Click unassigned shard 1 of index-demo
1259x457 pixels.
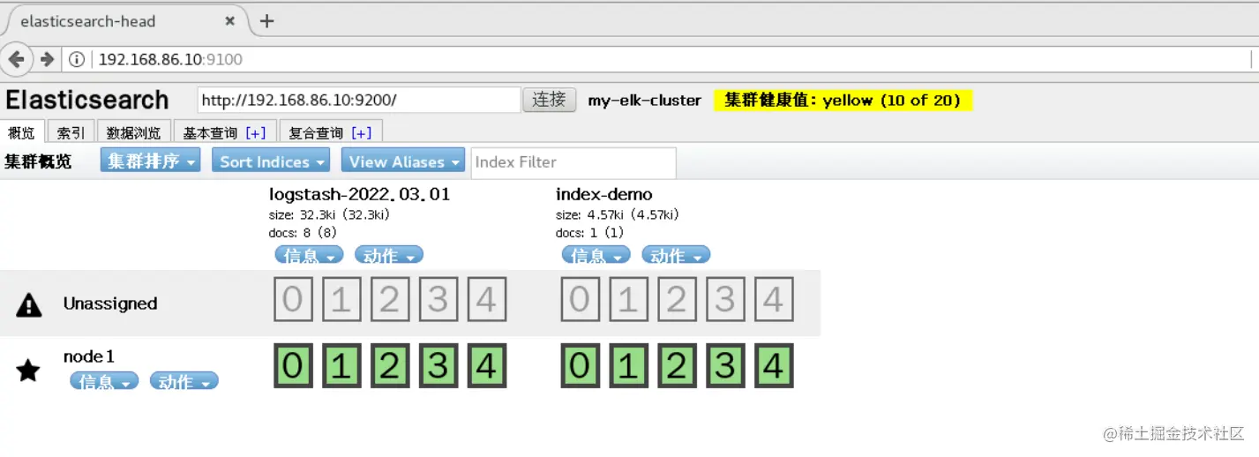tap(628, 299)
